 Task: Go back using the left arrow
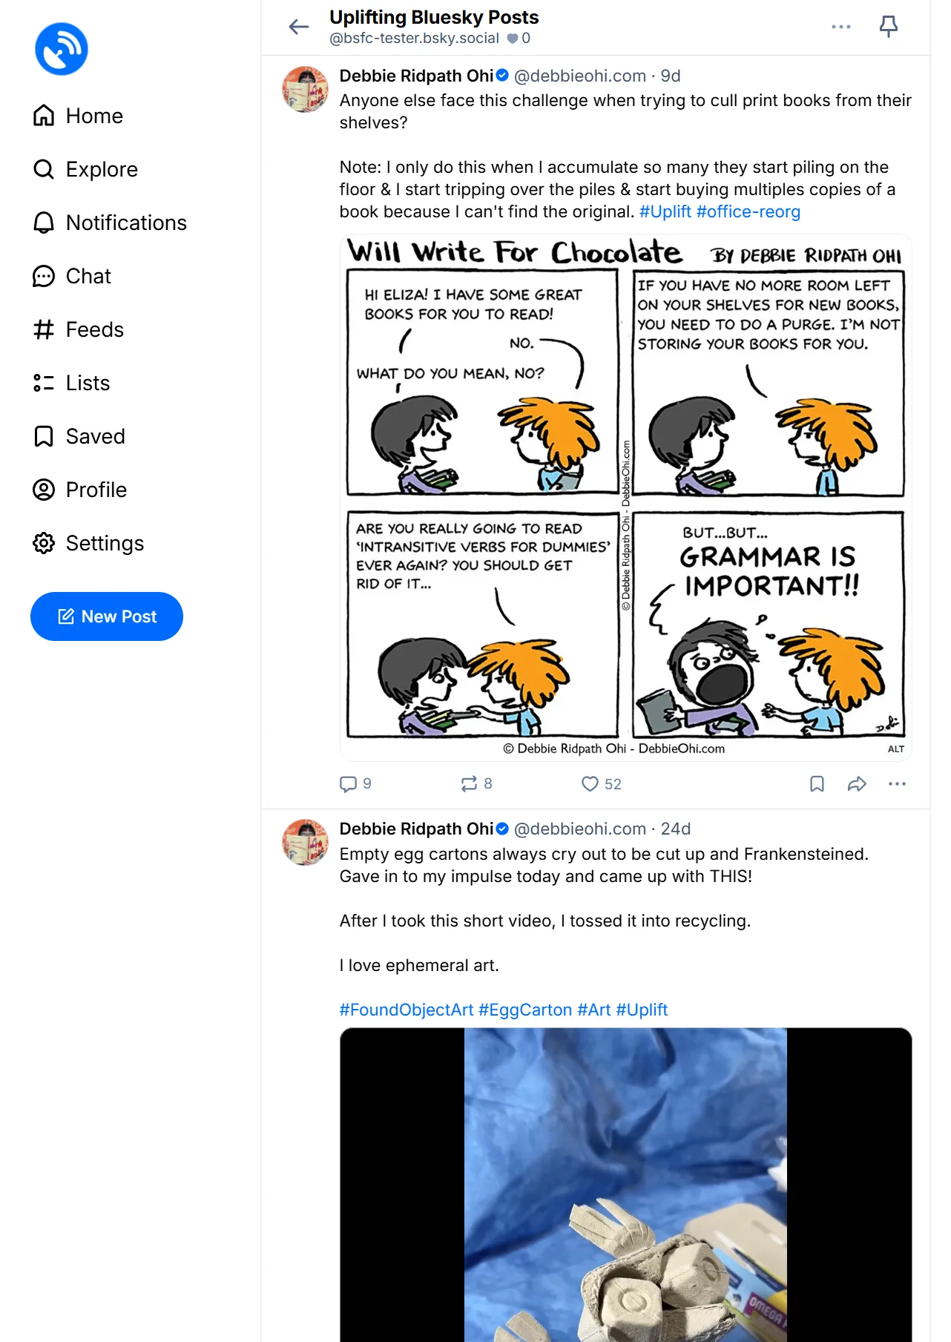(x=299, y=27)
